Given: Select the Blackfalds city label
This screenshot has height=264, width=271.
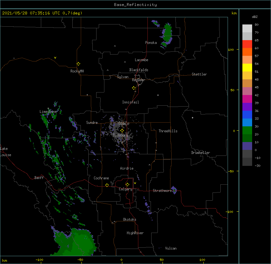Looking at the screenshot, I should [x=139, y=70].
